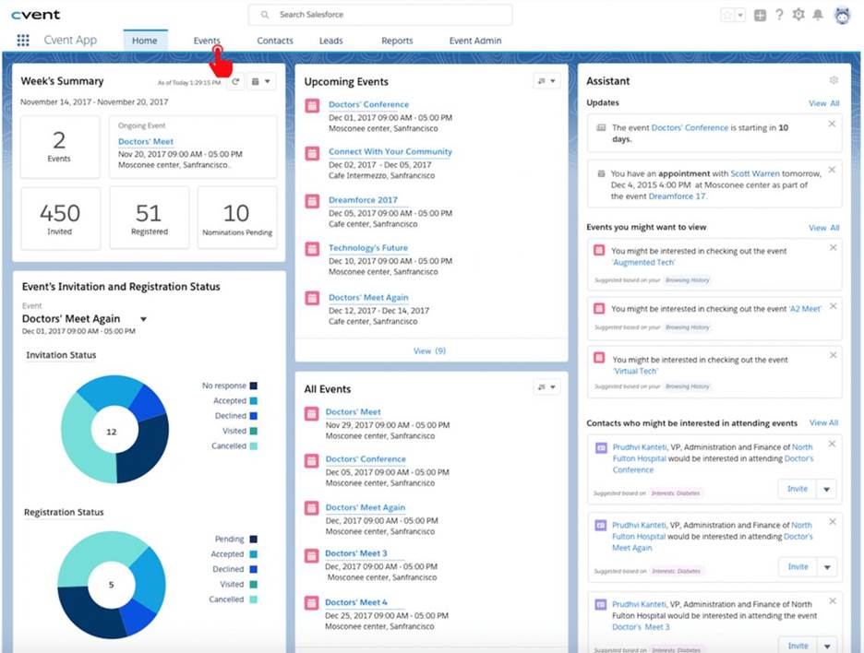864x653 pixels.
Task: Go to the Reports tab
Action: tap(397, 41)
